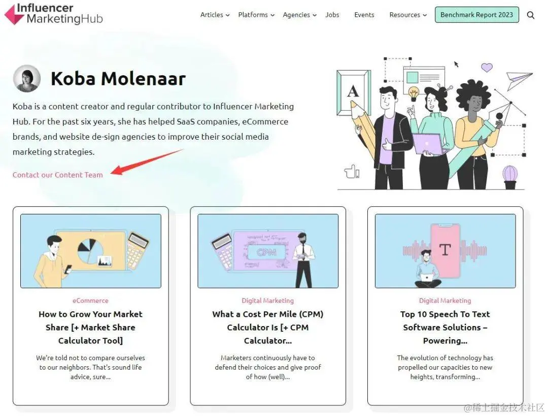
Task: Open the Speech To Text article thumbnail
Action: pyautogui.click(x=445, y=251)
